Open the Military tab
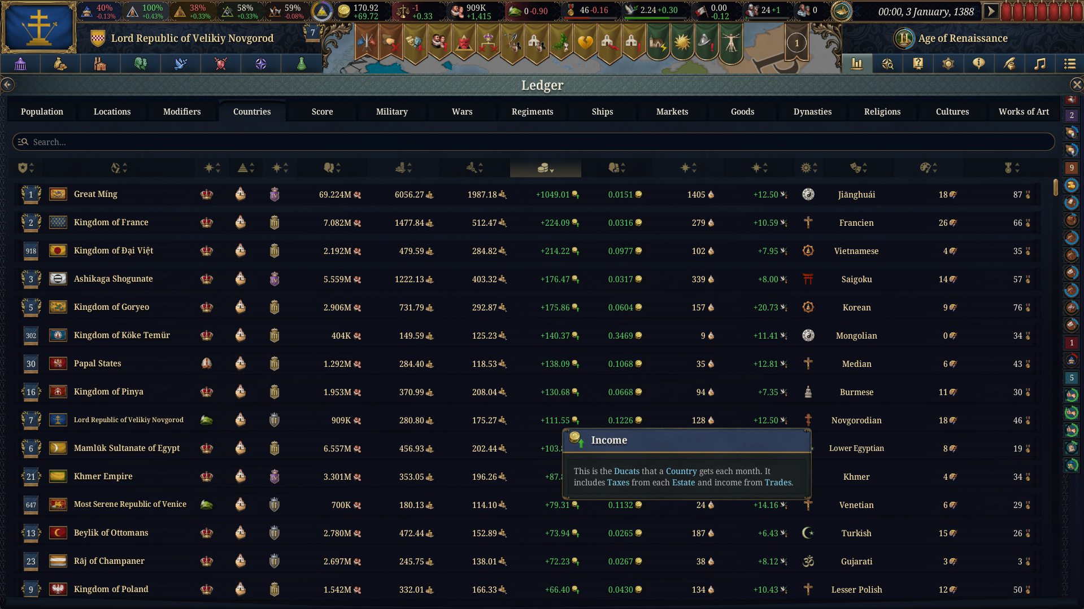The height and width of the screenshot is (609, 1084). point(392,111)
